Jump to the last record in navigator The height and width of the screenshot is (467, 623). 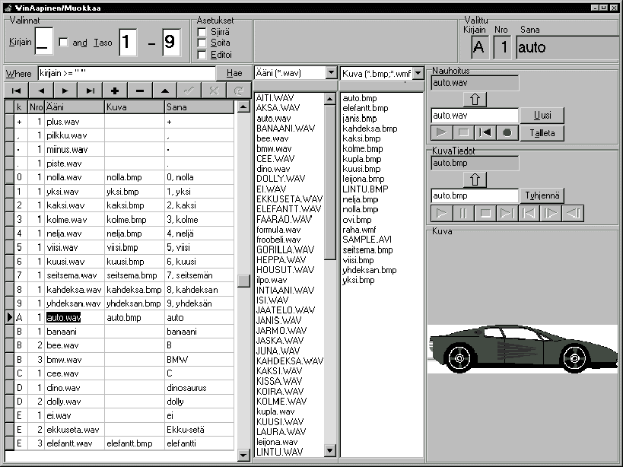click(91, 91)
